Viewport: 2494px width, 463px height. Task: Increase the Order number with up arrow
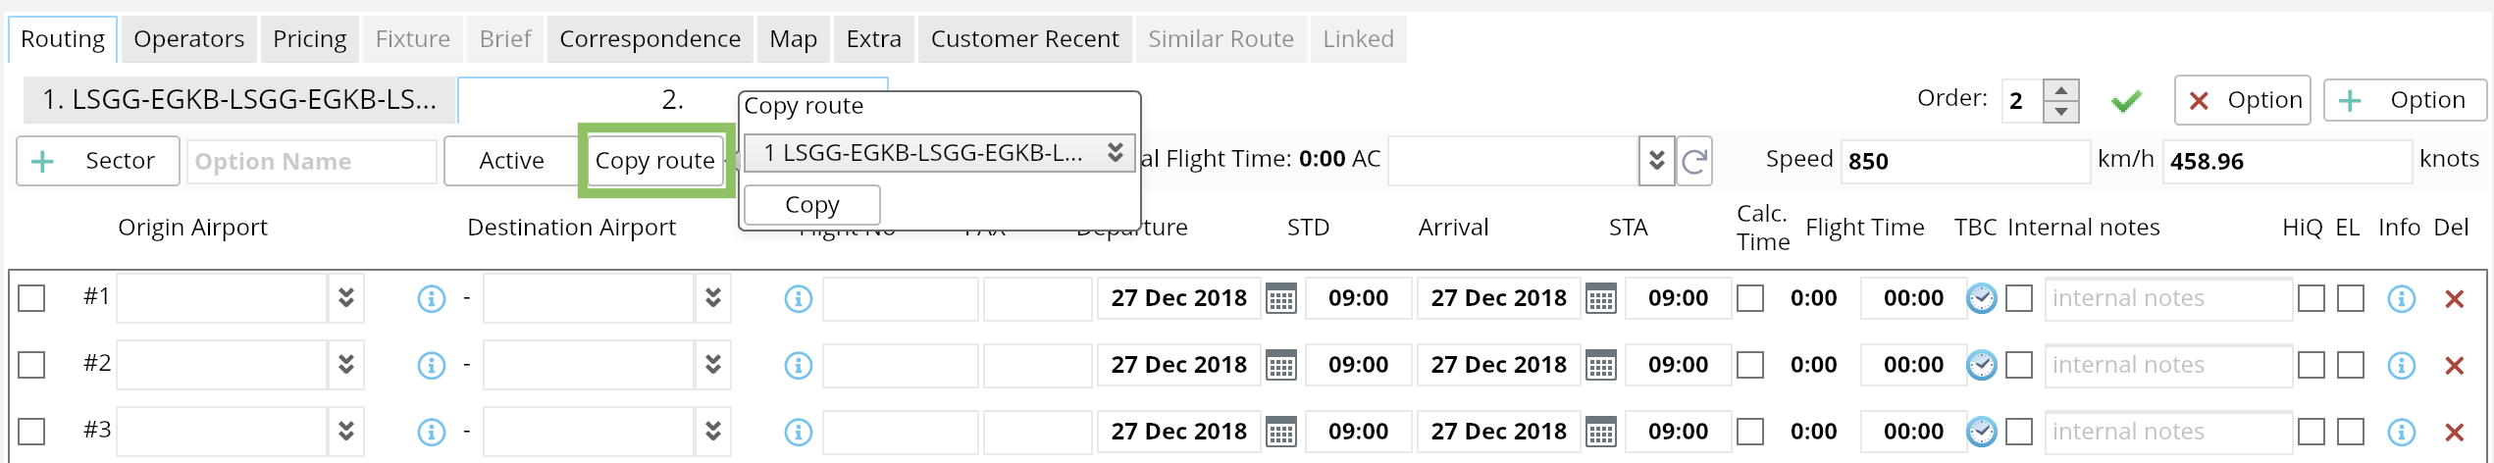[2060, 90]
